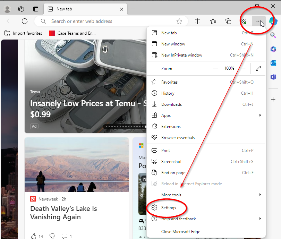The image size is (281, 239).
Task: Open the Collections toolbar icon
Action: [228, 21]
